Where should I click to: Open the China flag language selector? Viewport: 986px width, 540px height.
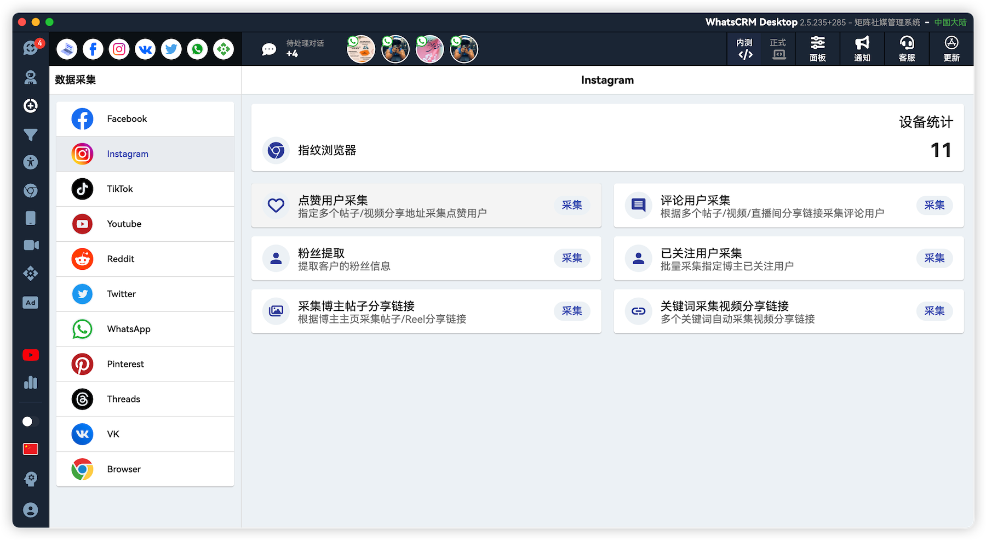coord(31,450)
